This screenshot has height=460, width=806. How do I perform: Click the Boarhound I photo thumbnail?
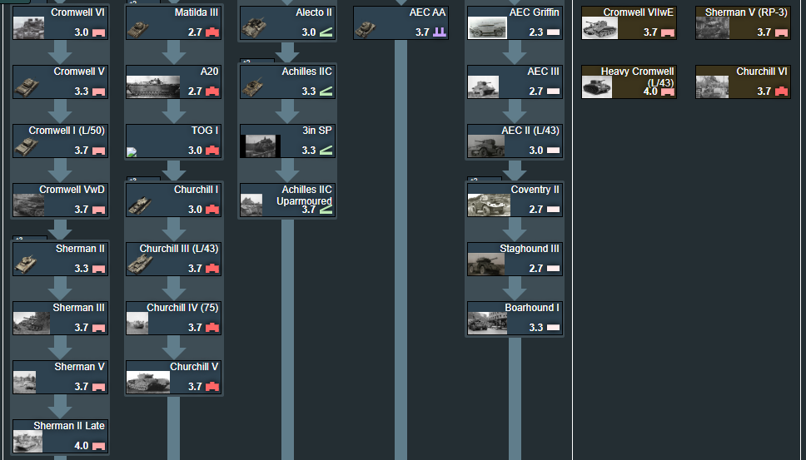(x=487, y=323)
